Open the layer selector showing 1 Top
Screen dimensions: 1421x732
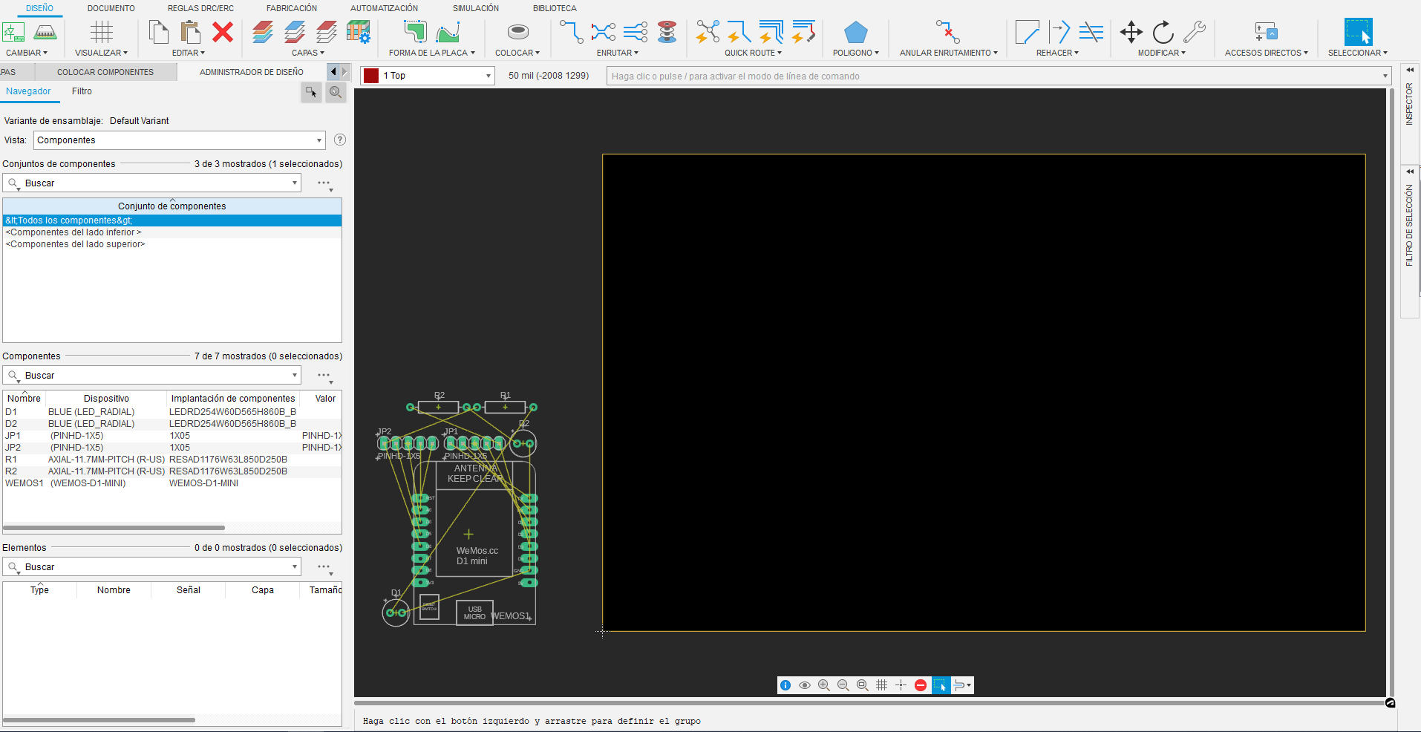pyautogui.click(x=427, y=75)
